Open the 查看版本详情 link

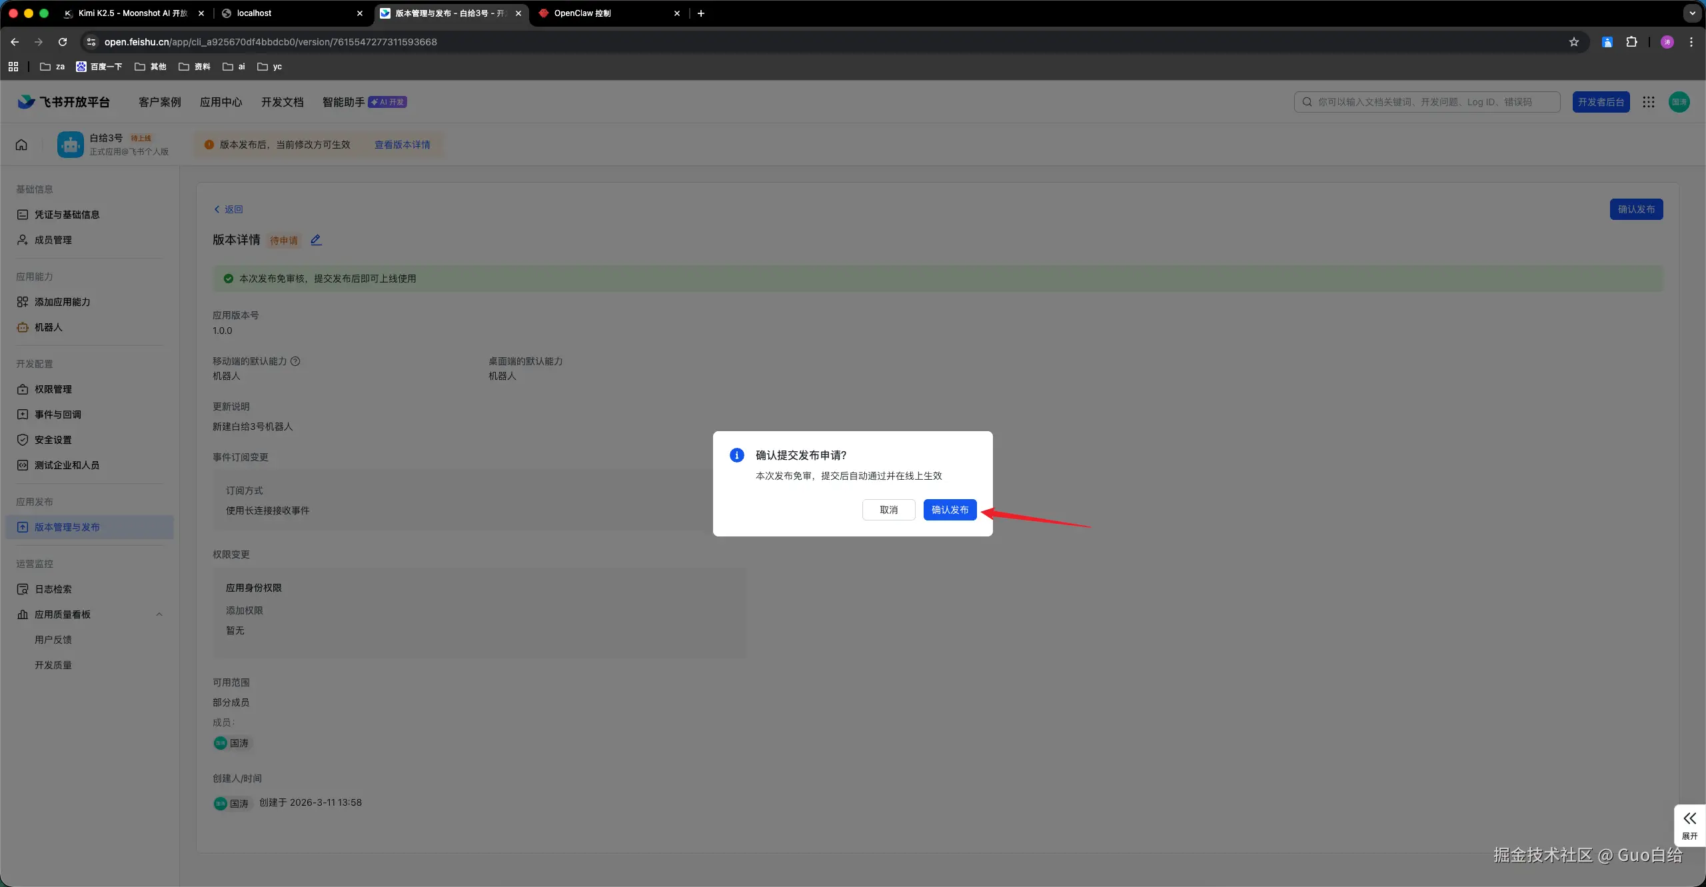pos(402,145)
